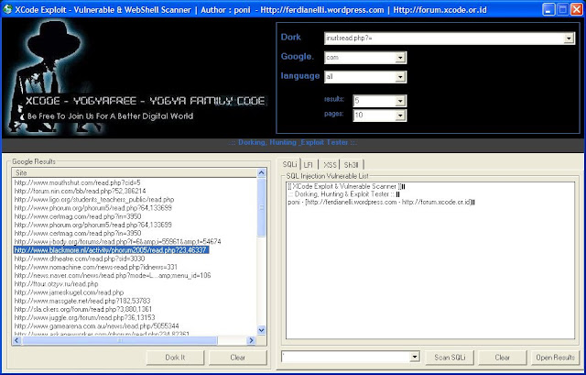Viewport: 586px width, 375px height.
Task: Select the j-body.org forums result row
Action: pos(118,242)
